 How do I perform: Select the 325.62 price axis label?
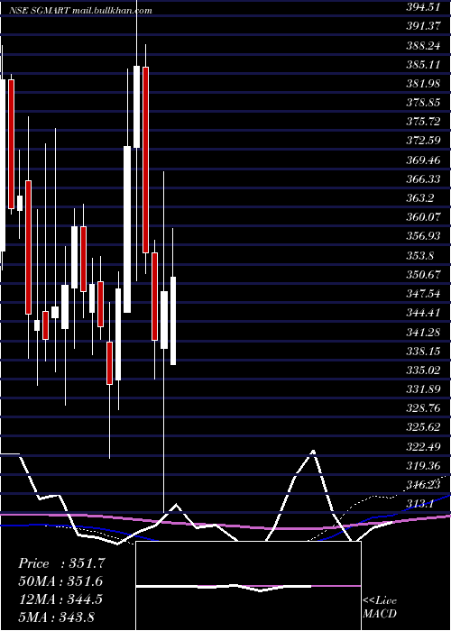423,427
